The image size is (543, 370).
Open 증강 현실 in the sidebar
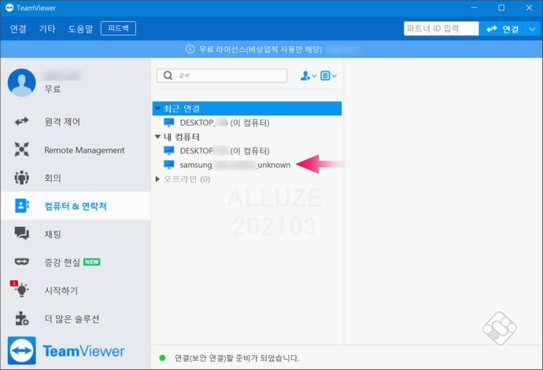76,262
